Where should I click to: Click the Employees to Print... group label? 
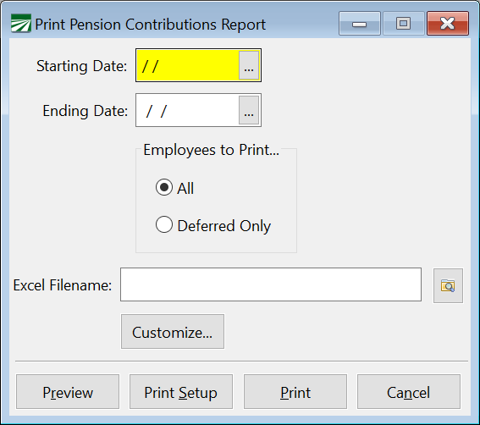(x=212, y=150)
